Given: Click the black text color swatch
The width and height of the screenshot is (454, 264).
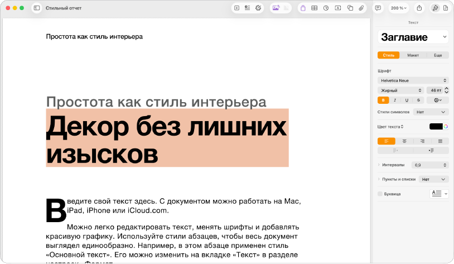Looking at the screenshot, I should 436,127.
